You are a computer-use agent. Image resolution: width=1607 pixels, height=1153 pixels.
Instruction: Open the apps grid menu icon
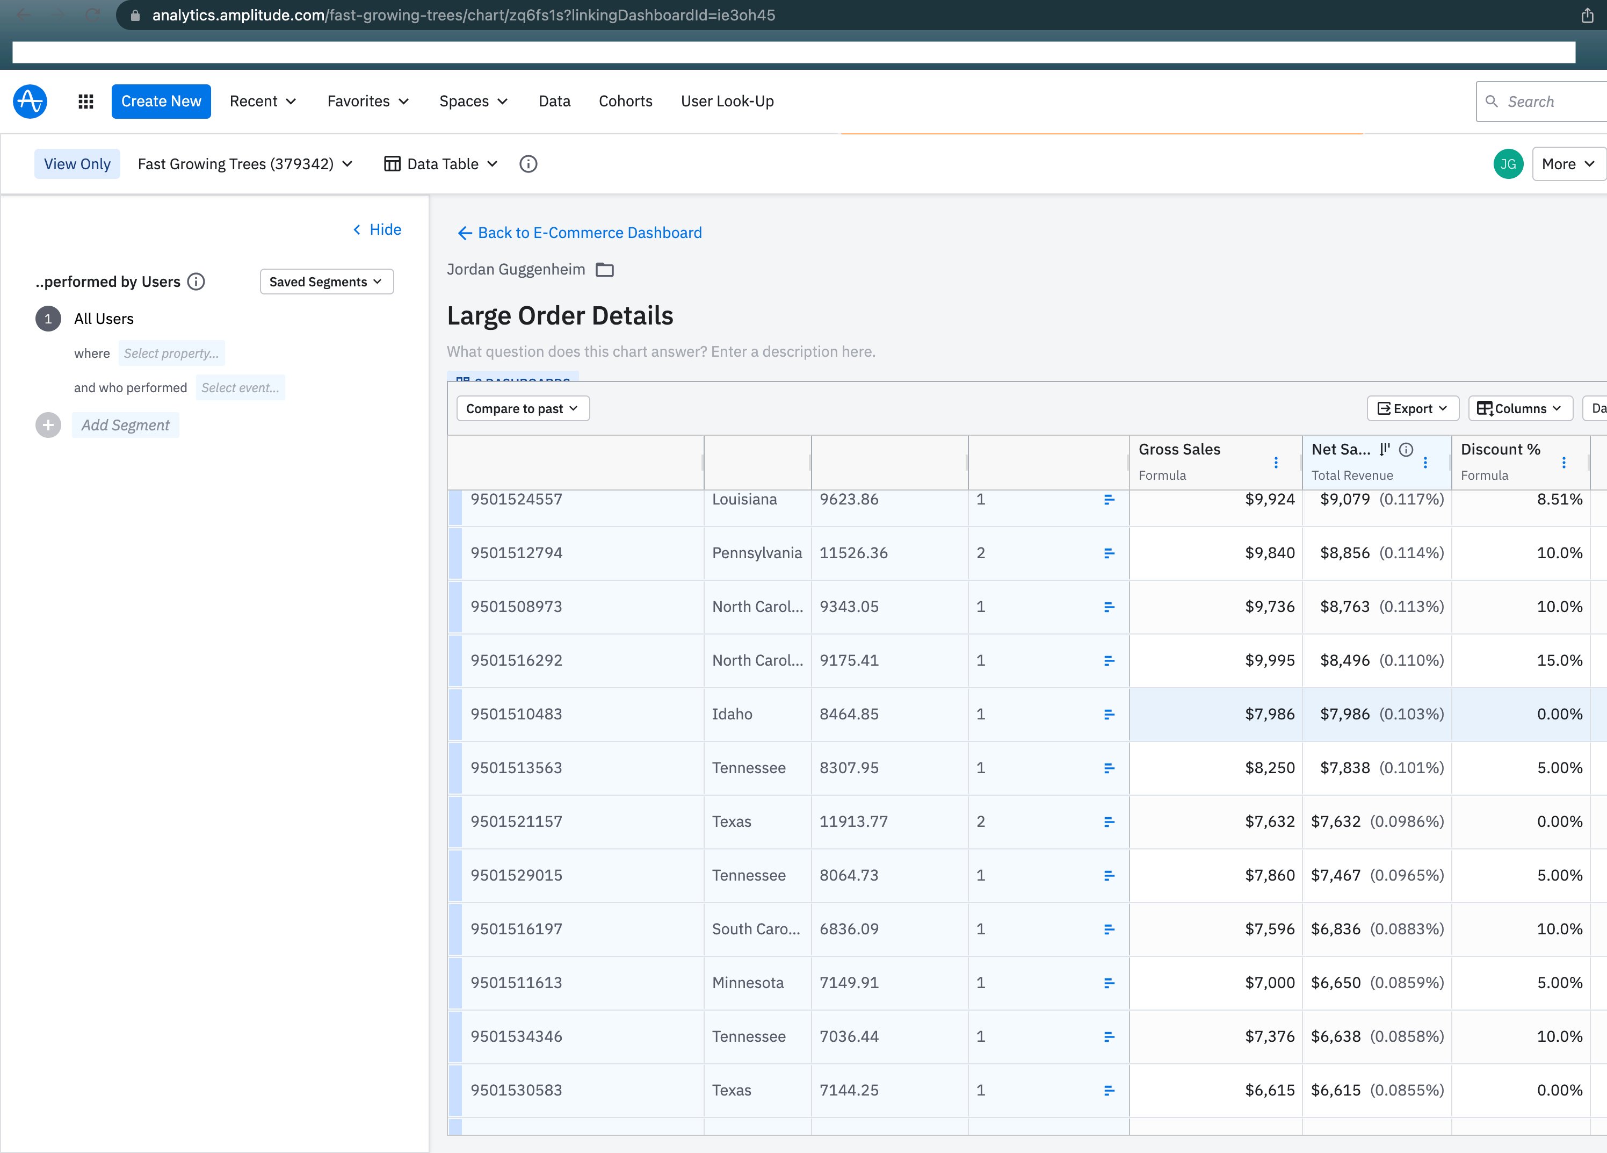[x=86, y=102]
